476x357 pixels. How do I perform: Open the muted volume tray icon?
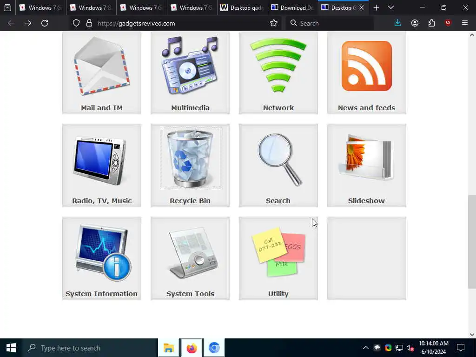[410, 348]
